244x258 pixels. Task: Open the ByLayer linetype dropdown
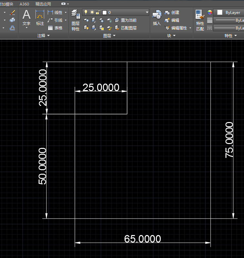coord(229,28)
